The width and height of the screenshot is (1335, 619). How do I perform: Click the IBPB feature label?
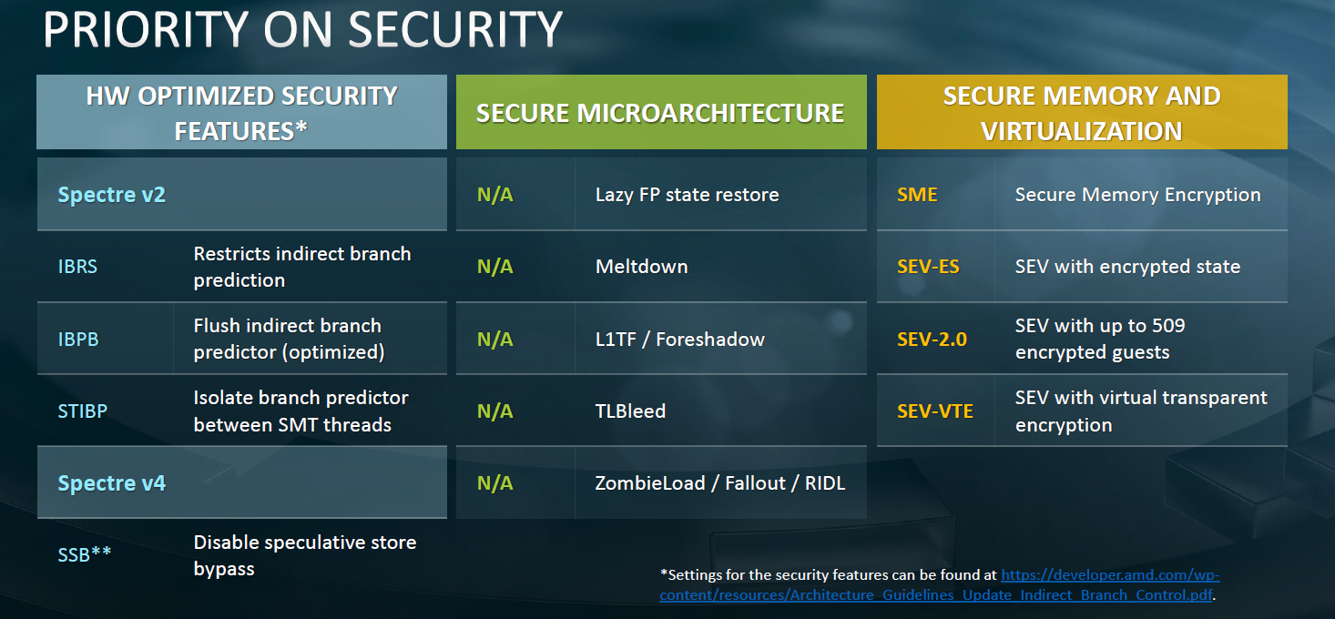(78, 339)
